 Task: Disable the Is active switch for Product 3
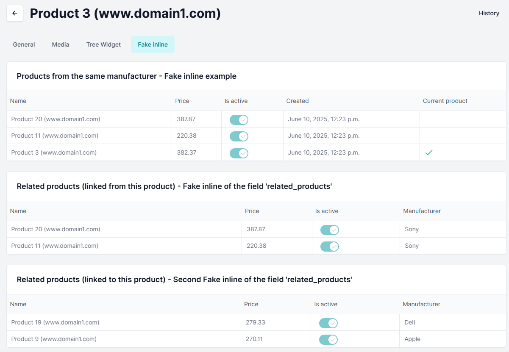tap(239, 153)
